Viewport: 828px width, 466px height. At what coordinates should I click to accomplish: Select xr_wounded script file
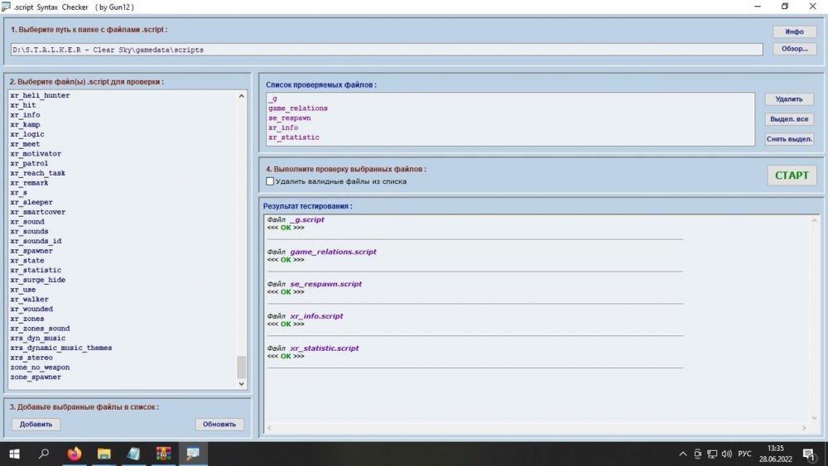click(31, 309)
